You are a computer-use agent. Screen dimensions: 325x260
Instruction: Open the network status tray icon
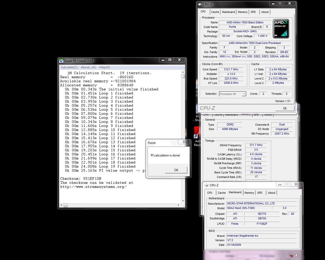click(291, 255)
